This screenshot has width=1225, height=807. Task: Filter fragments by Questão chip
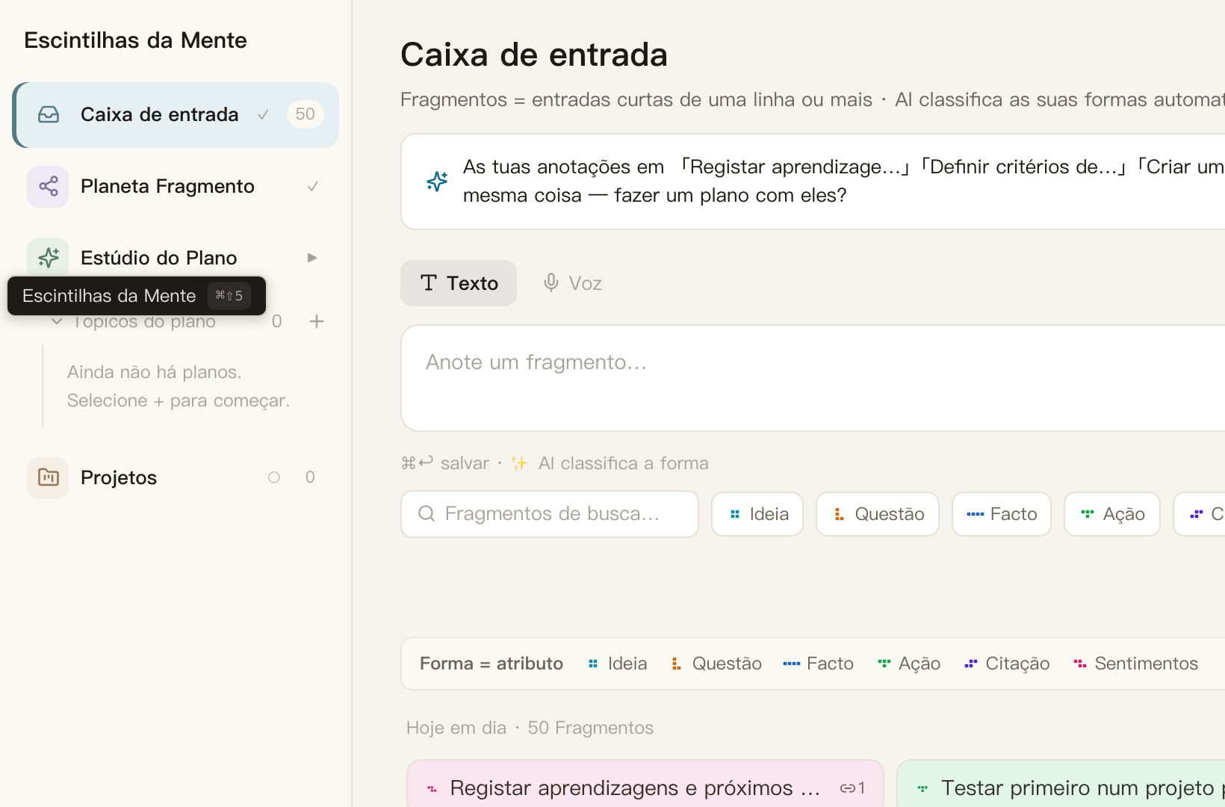(878, 514)
